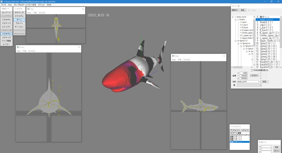This screenshot has width=282, height=153.
Task: Select モーション editing button
Action: [19, 27]
